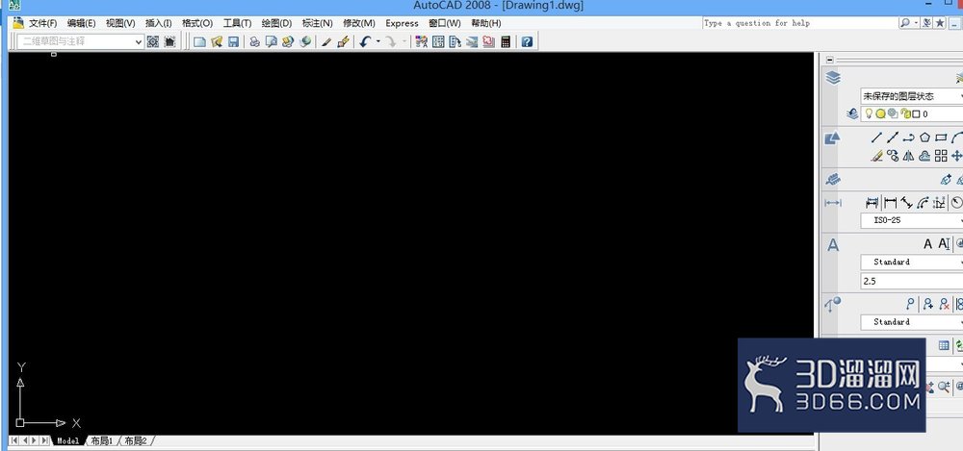Click the My Workspace icon beside settings
This screenshot has height=451, width=963.
[x=169, y=41]
